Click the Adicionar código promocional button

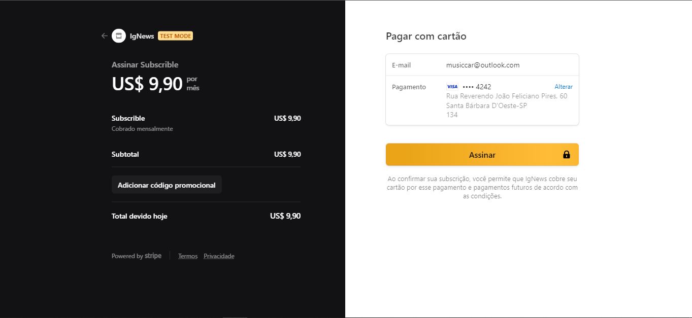click(x=167, y=185)
